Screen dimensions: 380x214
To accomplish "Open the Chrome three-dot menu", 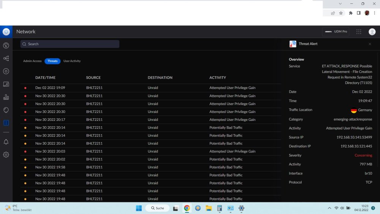I will click(x=374, y=13).
